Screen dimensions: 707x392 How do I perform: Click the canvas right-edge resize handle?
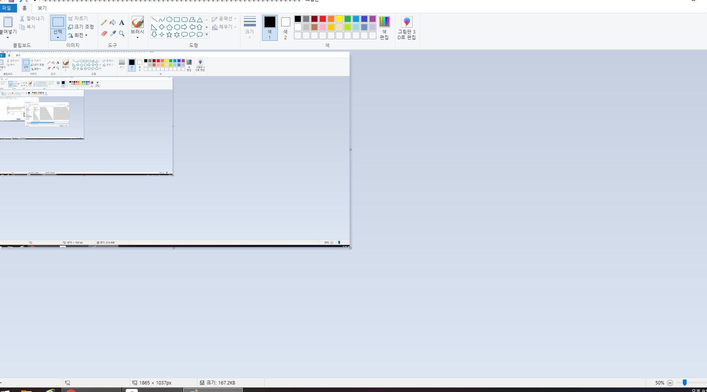350,150
